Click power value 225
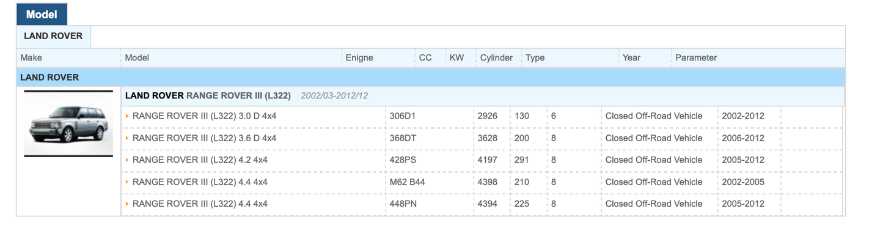 tap(522, 204)
